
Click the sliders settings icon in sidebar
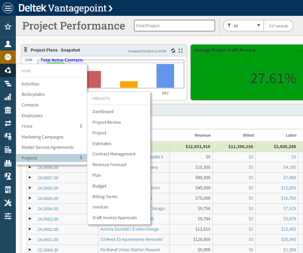pos(8,216)
